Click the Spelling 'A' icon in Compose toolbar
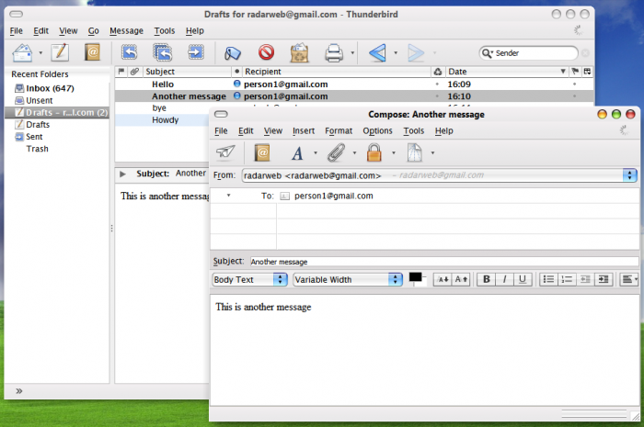This screenshot has height=427, width=644. click(297, 153)
